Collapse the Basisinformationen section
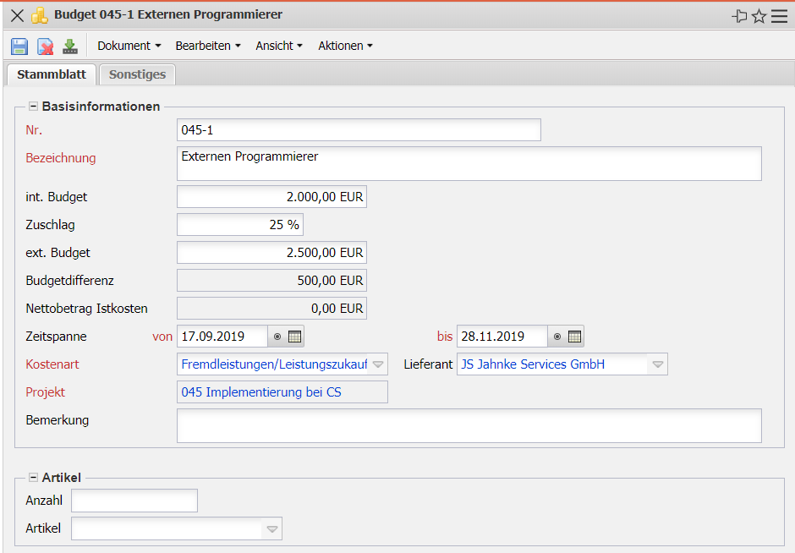 pyautogui.click(x=34, y=107)
